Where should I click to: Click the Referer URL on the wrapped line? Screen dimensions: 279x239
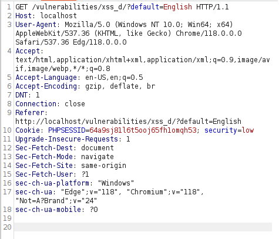pos(129,122)
